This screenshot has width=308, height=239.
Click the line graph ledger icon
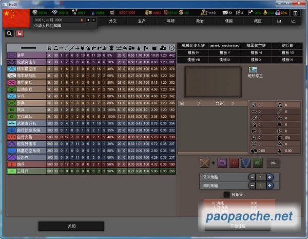(x=294, y=21)
